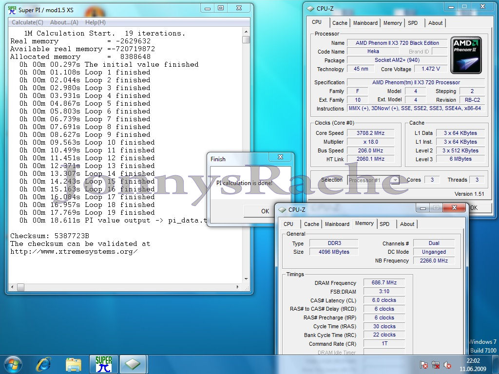Click the Core Speed value '3708.2 MHz'
The image size is (499, 374).
(371, 133)
